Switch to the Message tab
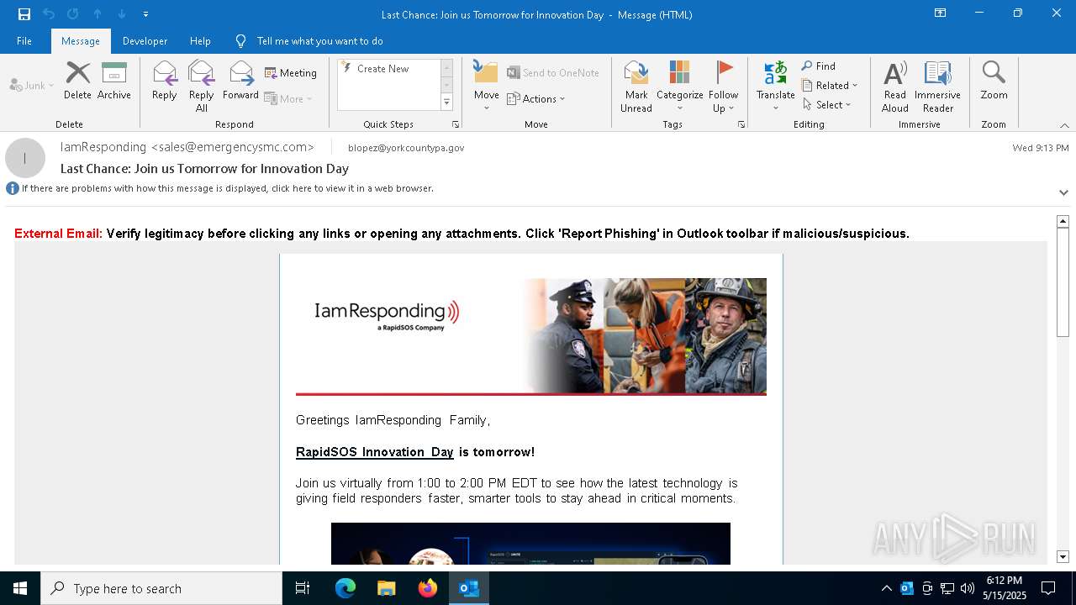 click(x=81, y=41)
